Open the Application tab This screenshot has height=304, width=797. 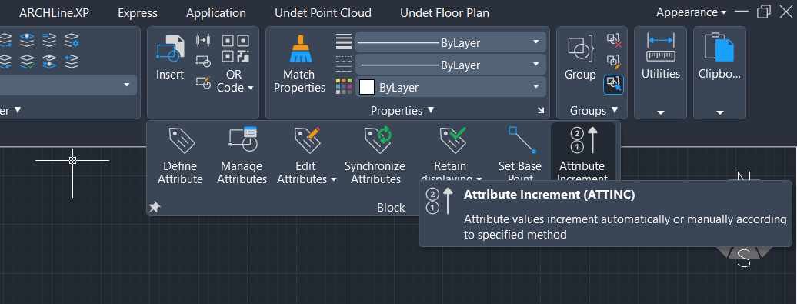click(x=216, y=13)
